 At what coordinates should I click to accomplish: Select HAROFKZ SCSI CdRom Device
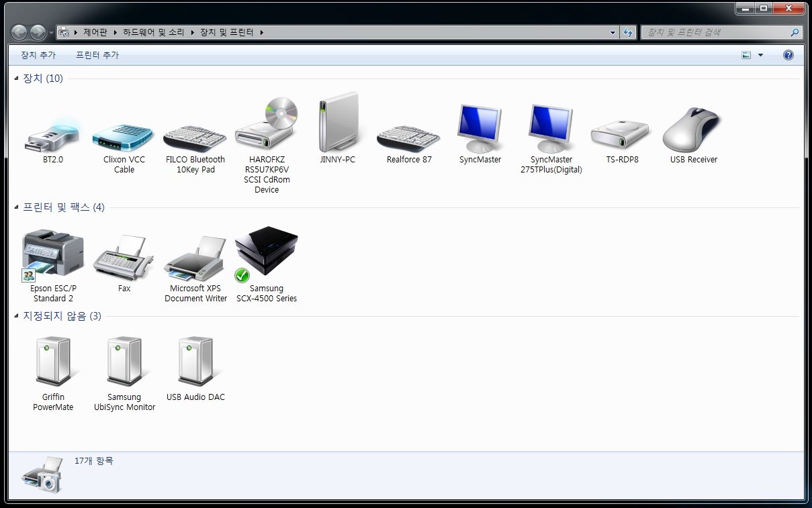coord(267,146)
